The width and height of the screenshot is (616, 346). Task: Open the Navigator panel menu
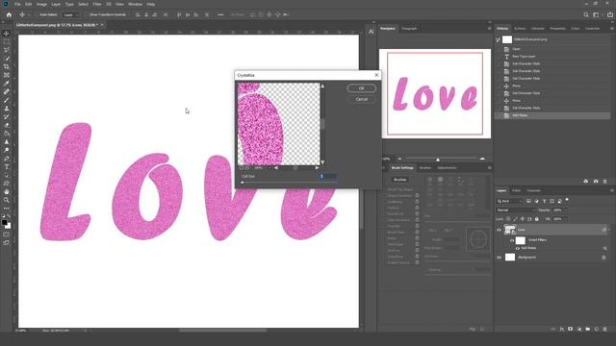point(489,29)
